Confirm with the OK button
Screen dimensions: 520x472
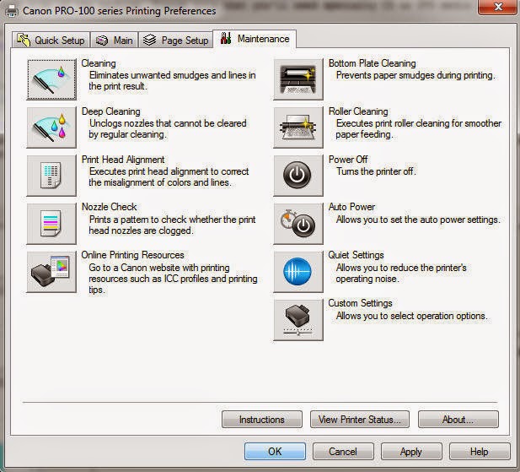[275, 452]
